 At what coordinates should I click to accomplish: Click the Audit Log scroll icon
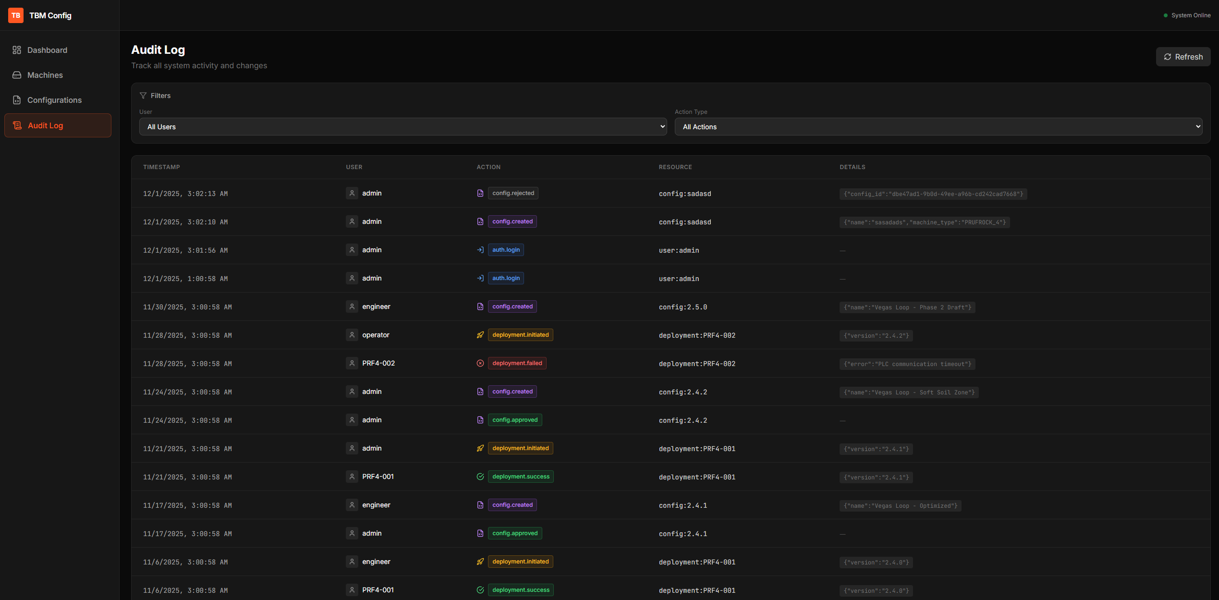click(x=17, y=125)
